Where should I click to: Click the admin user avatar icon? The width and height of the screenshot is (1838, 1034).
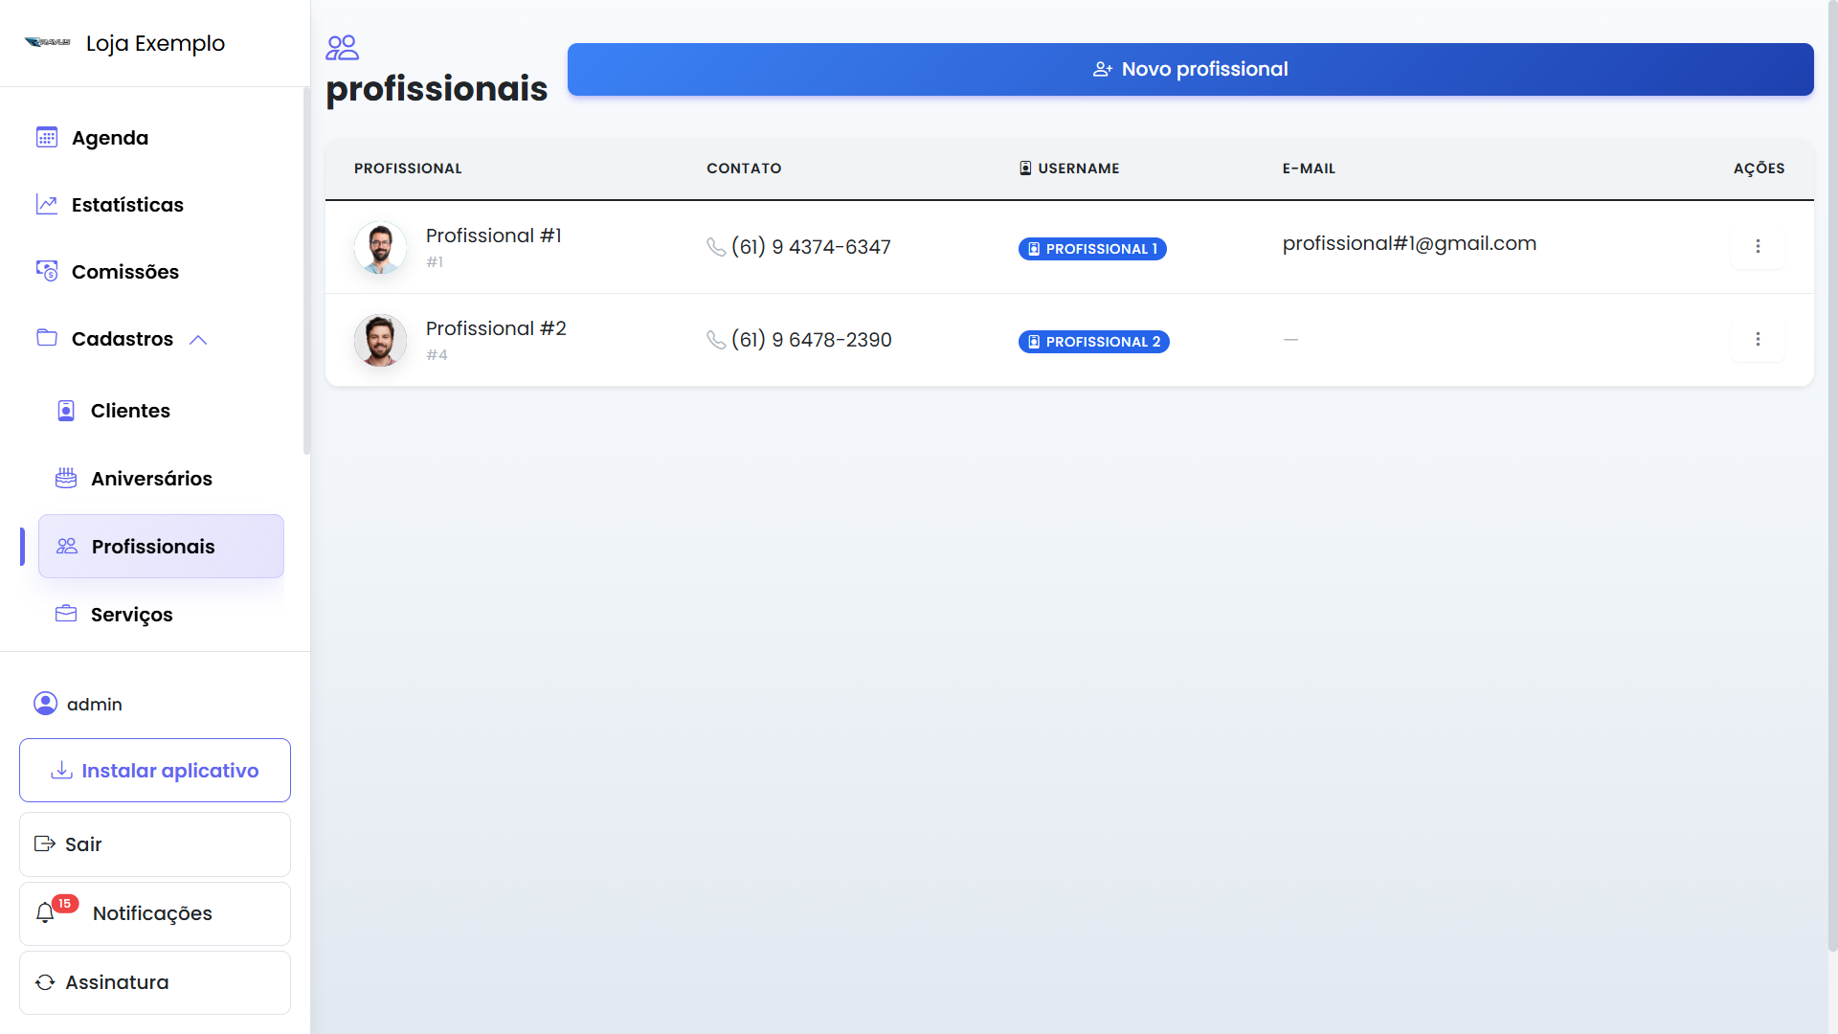click(x=45, y=704)
